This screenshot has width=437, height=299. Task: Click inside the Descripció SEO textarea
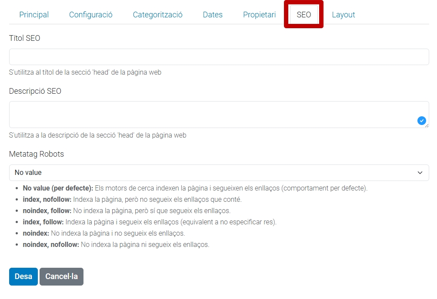213,115
